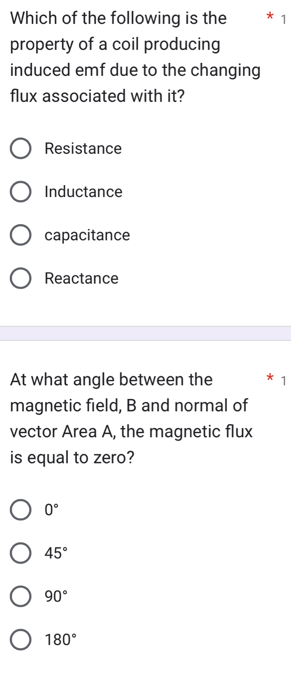
Task: Pick the Reactance radio button
Action: tap(20, 279)
